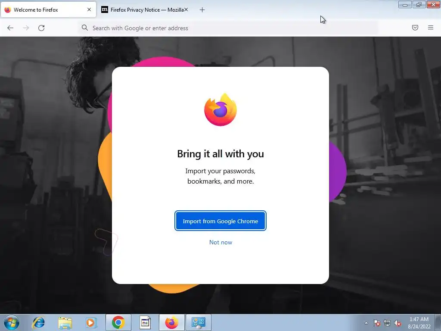Click the Firefox logo in the dialog

pos(220,109)
